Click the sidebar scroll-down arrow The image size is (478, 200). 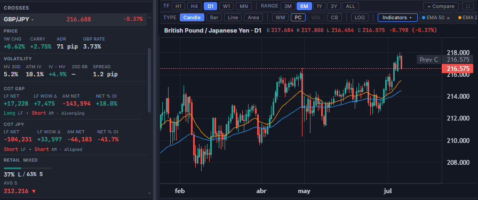click(149, 193)
